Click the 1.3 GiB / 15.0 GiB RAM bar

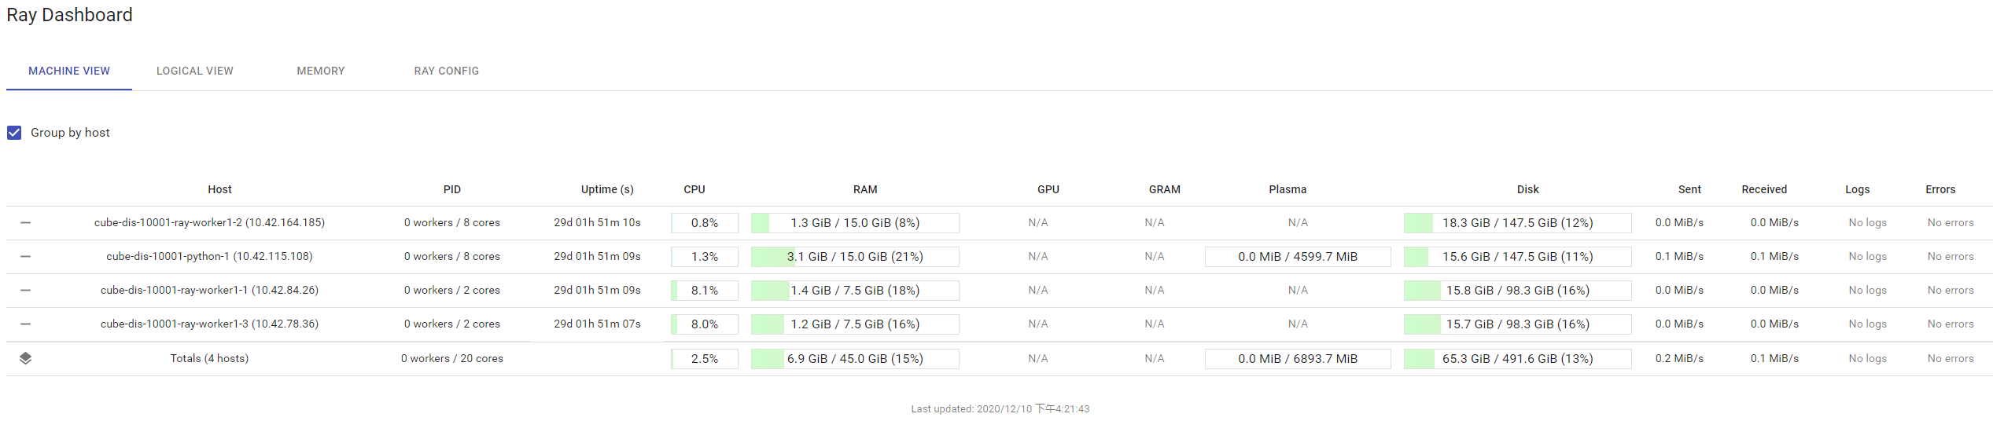[x=855, y=223]
